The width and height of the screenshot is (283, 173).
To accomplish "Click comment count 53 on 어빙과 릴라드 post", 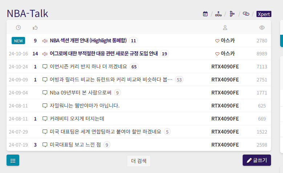I will pos(179,80).
